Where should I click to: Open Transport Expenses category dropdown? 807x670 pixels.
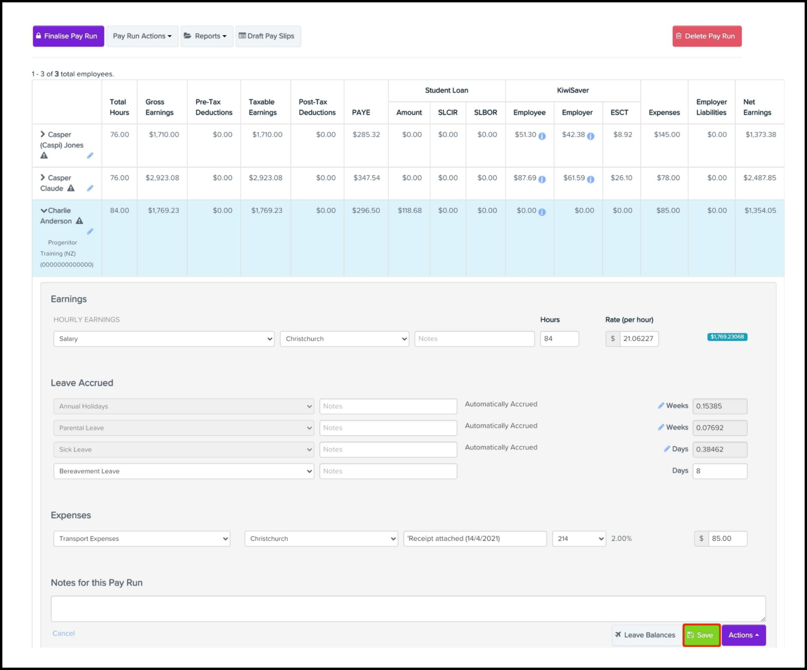click(142, 539)
